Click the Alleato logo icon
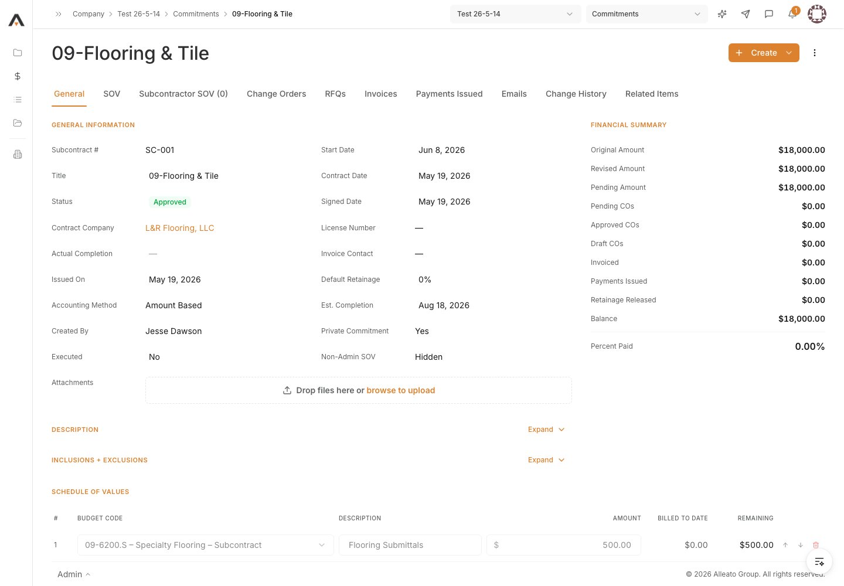This screenshot has height=586, width=844. click(x=16, y=21)
